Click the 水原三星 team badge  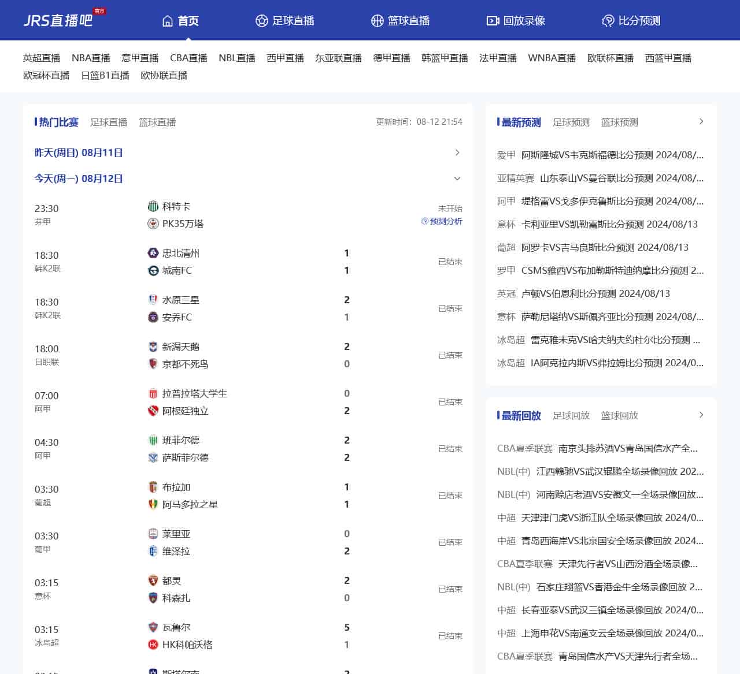pos(153,300)
